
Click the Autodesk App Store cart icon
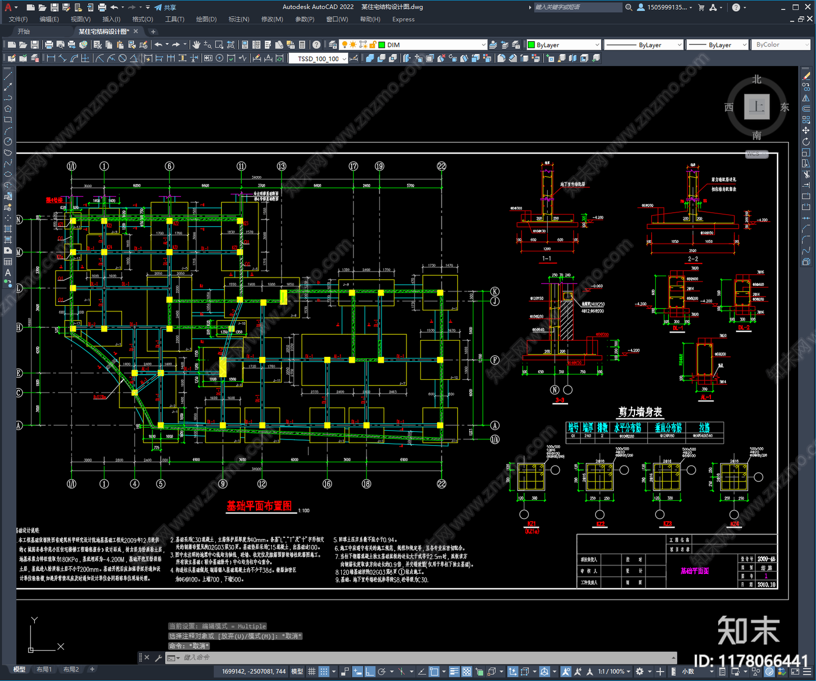[701, 7]
